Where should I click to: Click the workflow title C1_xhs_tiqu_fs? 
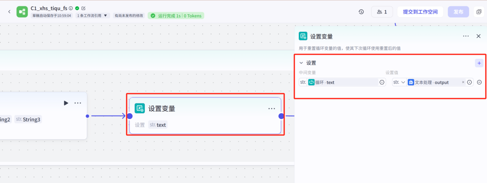49,9
